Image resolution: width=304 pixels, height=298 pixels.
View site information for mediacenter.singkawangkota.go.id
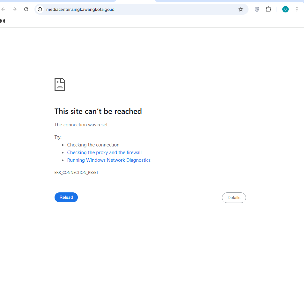pos(40,9)
